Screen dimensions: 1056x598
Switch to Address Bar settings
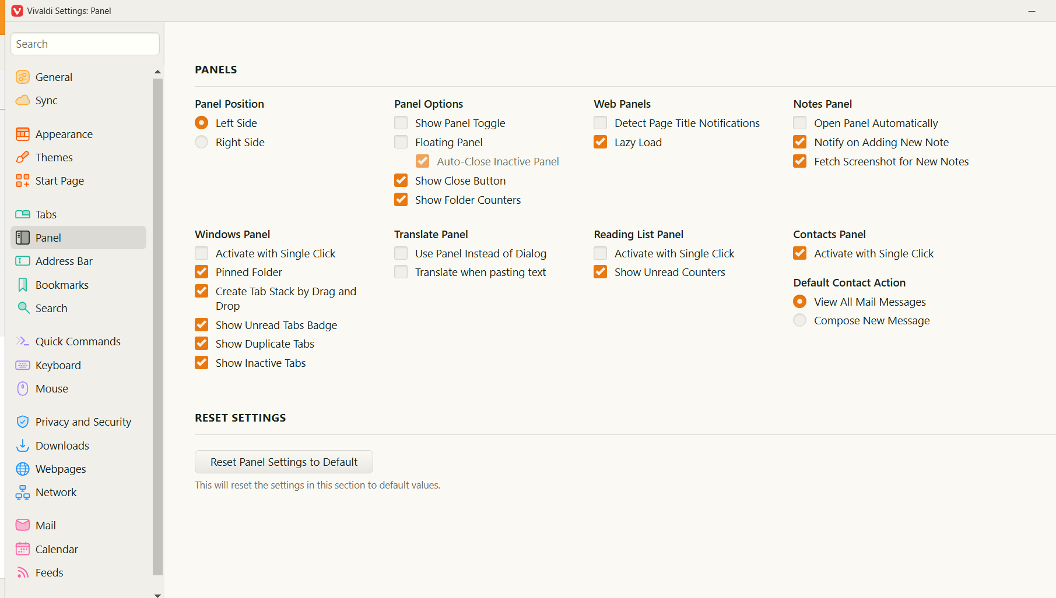click(x=79, y=261)
